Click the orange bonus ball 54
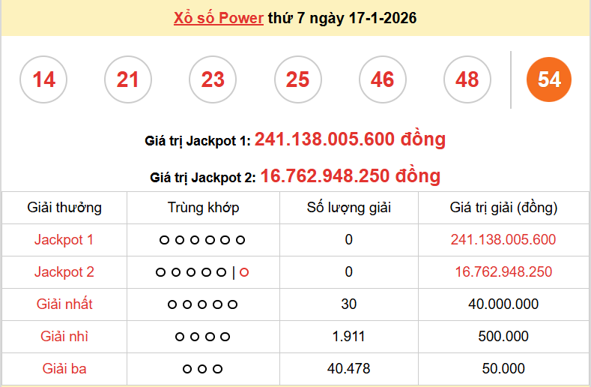The image size is (591, 387). 549,79
